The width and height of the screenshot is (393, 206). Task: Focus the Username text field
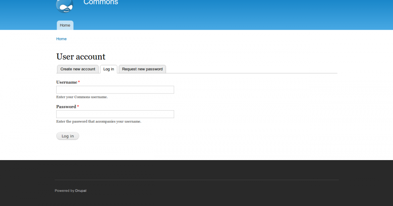point(115,90)
